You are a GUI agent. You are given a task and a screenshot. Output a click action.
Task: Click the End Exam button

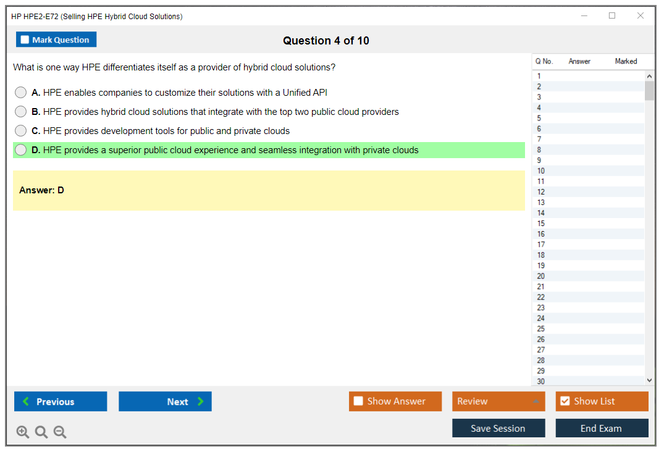pyautogui.click(x=602, y=428)
